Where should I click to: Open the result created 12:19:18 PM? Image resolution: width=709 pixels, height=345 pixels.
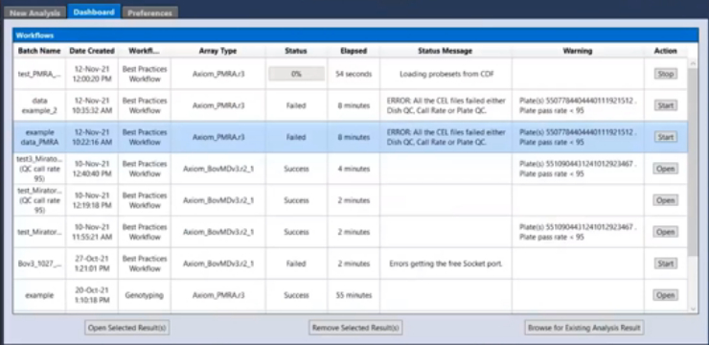666,200
